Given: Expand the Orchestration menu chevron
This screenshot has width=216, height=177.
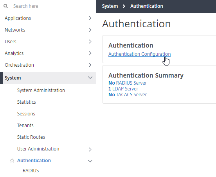Looking at the screenshot, I should pyautogui.click(x=90, y=65).
